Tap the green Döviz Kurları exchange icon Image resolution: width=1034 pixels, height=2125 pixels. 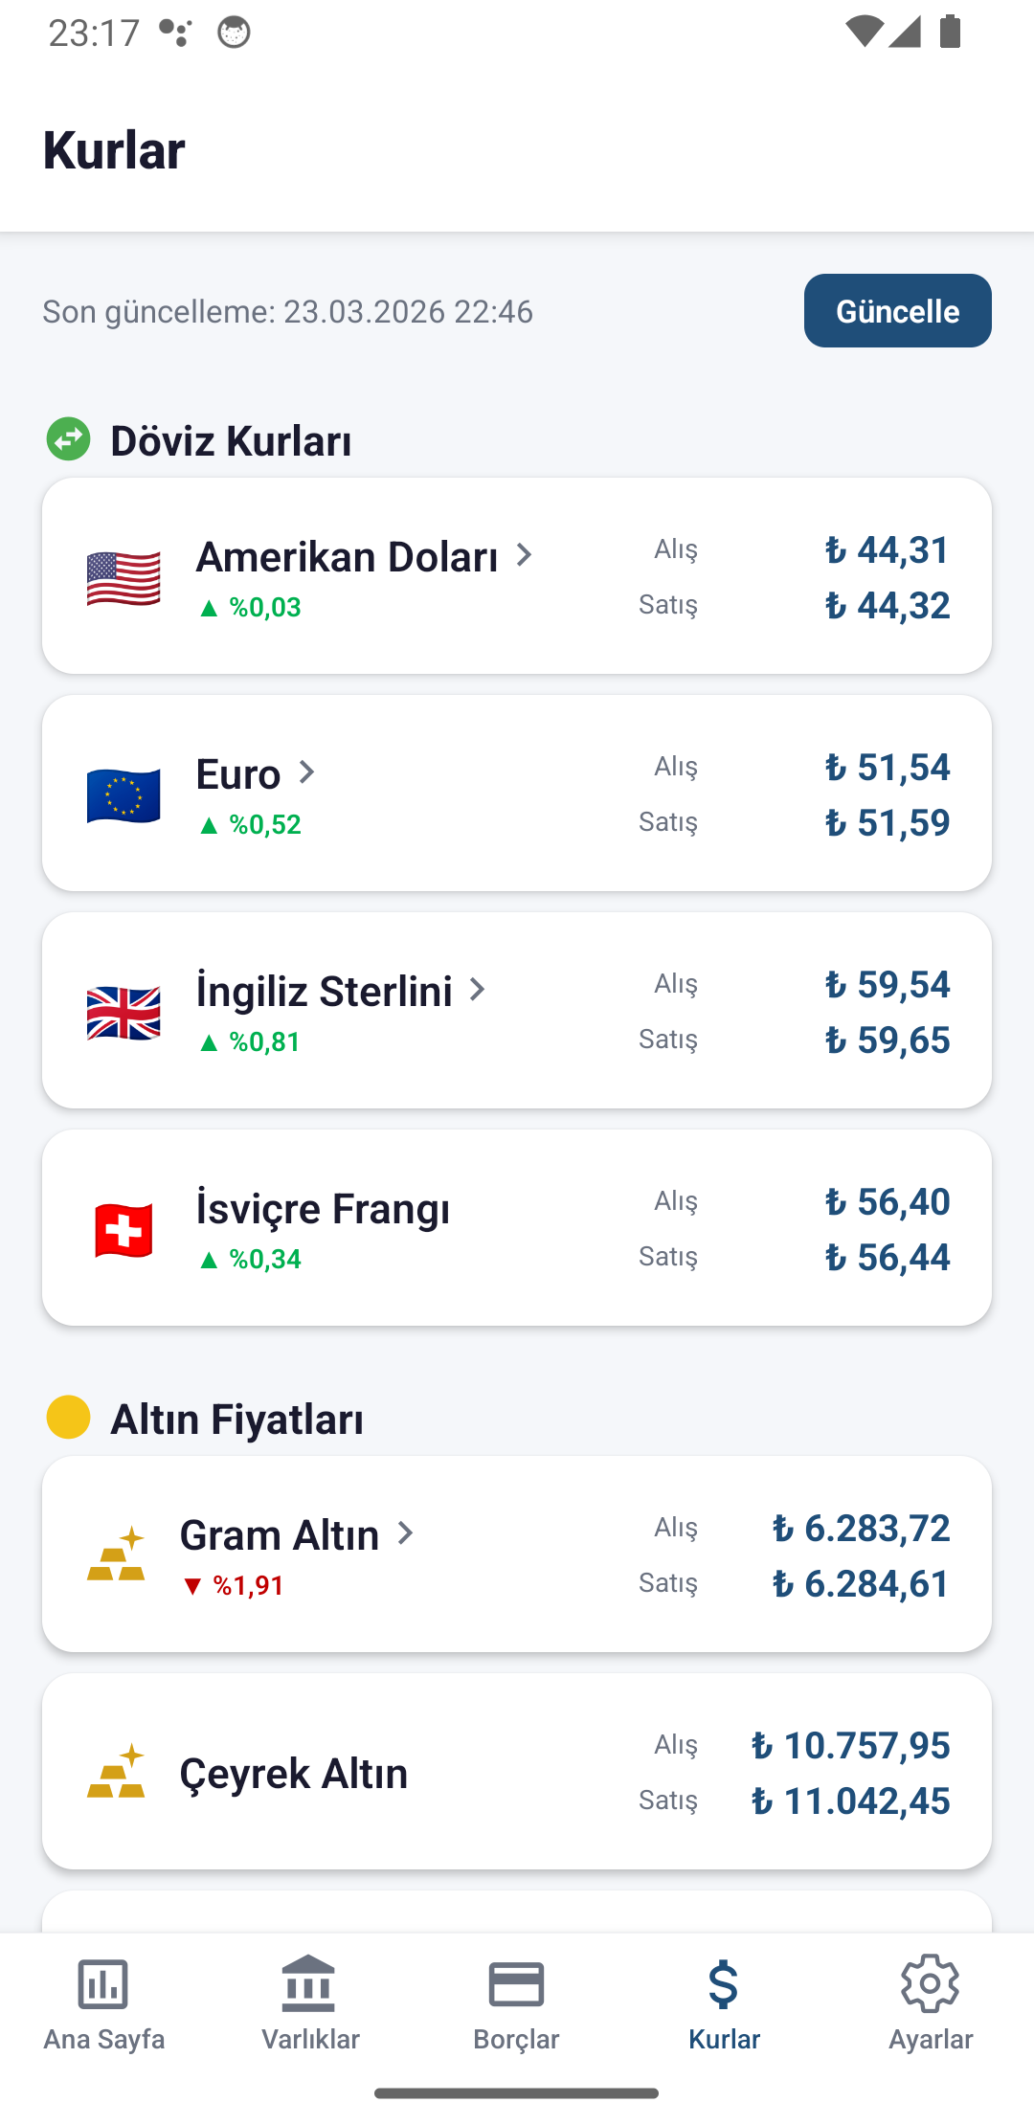(x=69, y=439)
